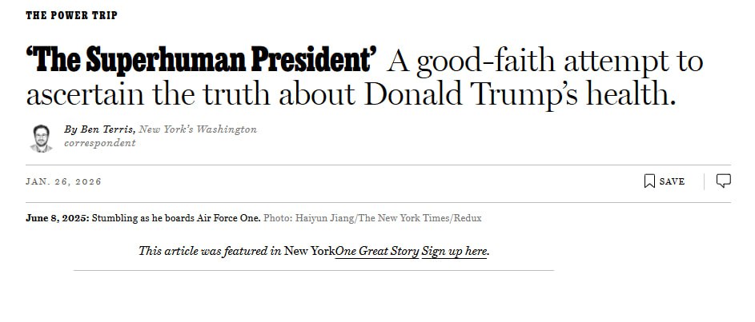The width and height of the screenshot is (755, 322).
Task: Open the One Great Story link
Action: tap(376, 251)
